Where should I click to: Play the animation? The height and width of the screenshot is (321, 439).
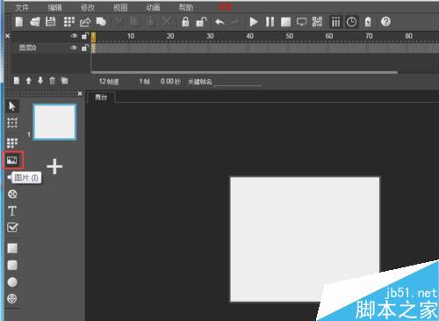254,22
